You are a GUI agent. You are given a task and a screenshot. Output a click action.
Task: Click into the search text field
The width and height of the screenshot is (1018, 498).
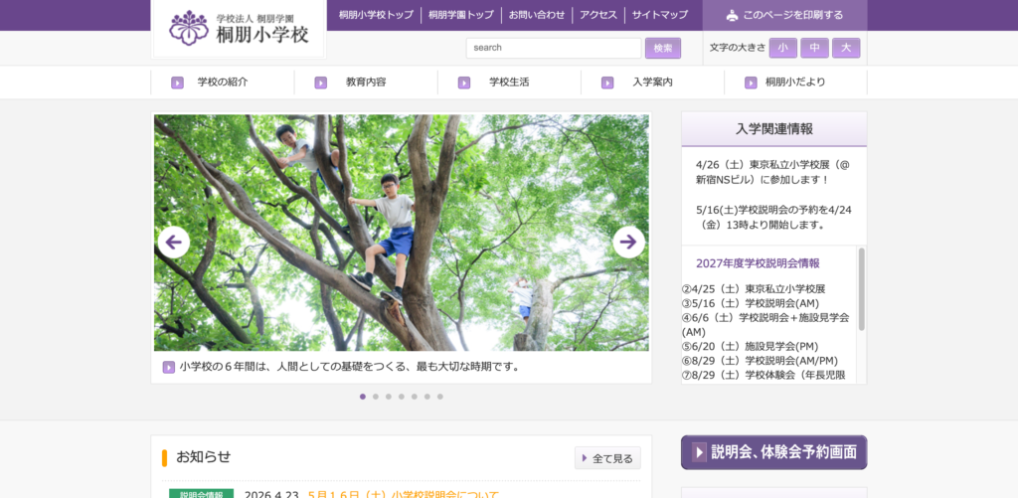553,48
